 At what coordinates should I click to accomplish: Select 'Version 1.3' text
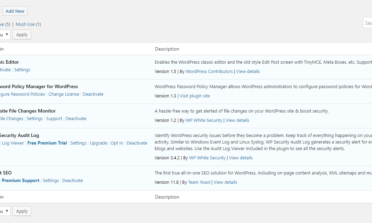tap(165, 96)
